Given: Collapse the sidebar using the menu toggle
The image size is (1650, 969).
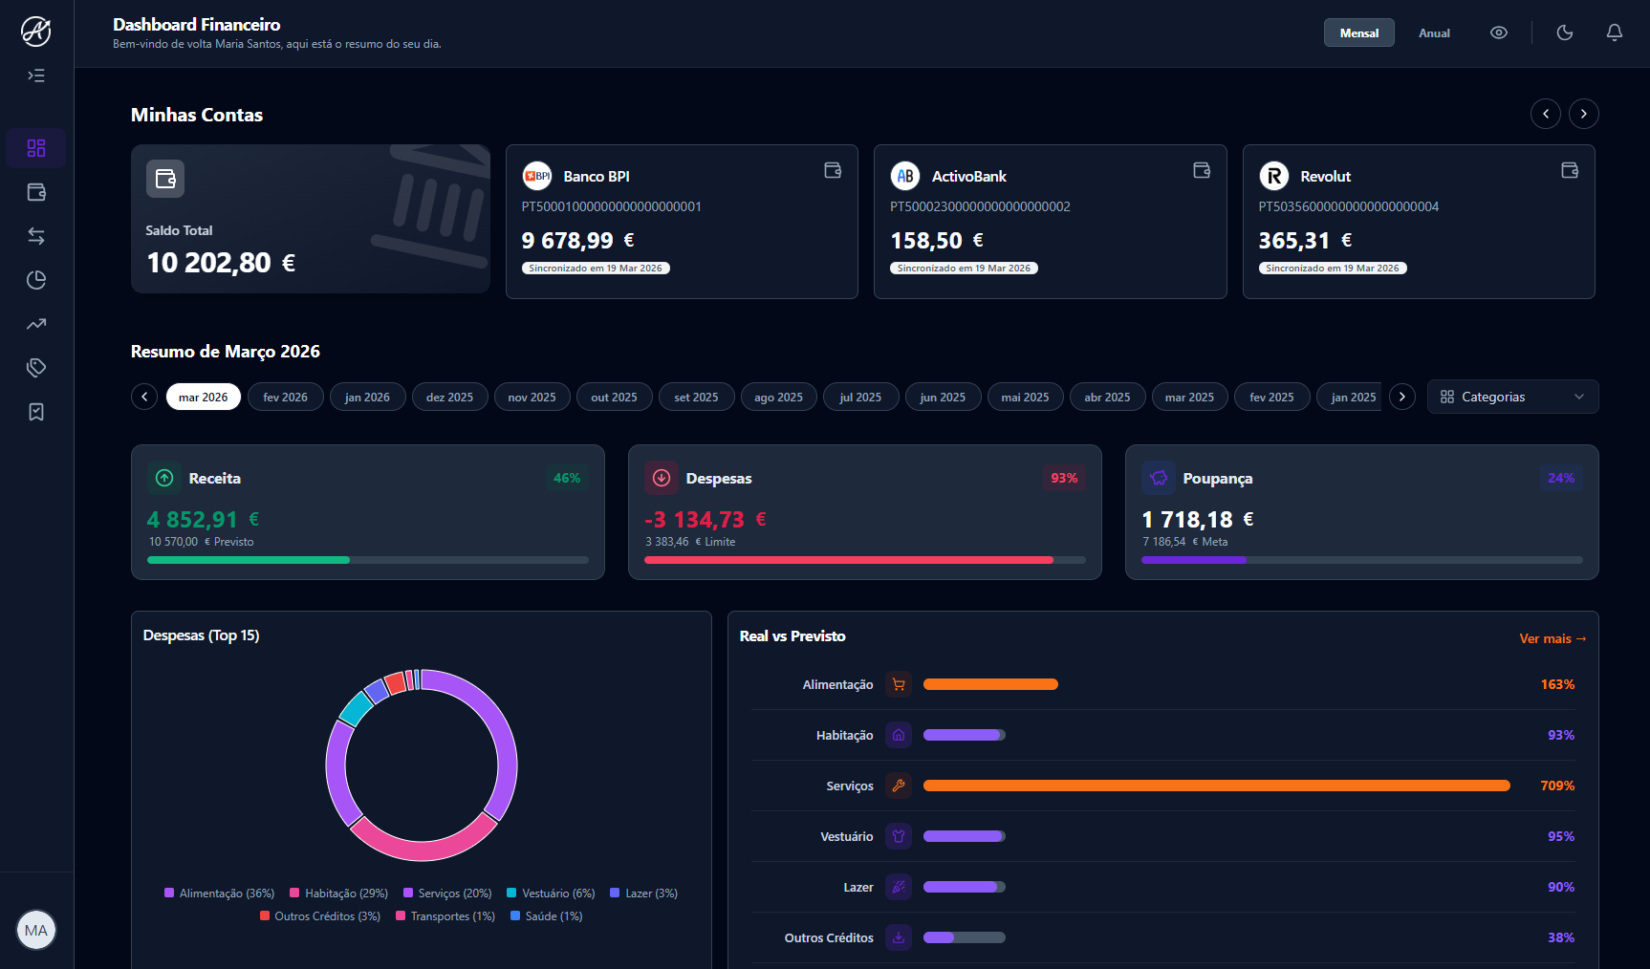Looking at the screenshot, I should [x=36, y=75].
